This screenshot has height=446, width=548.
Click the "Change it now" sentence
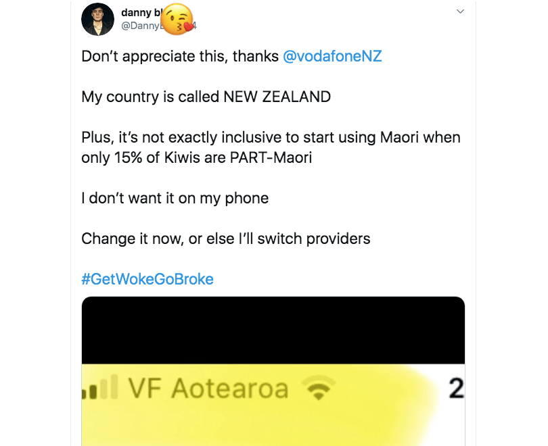[225, 239]
